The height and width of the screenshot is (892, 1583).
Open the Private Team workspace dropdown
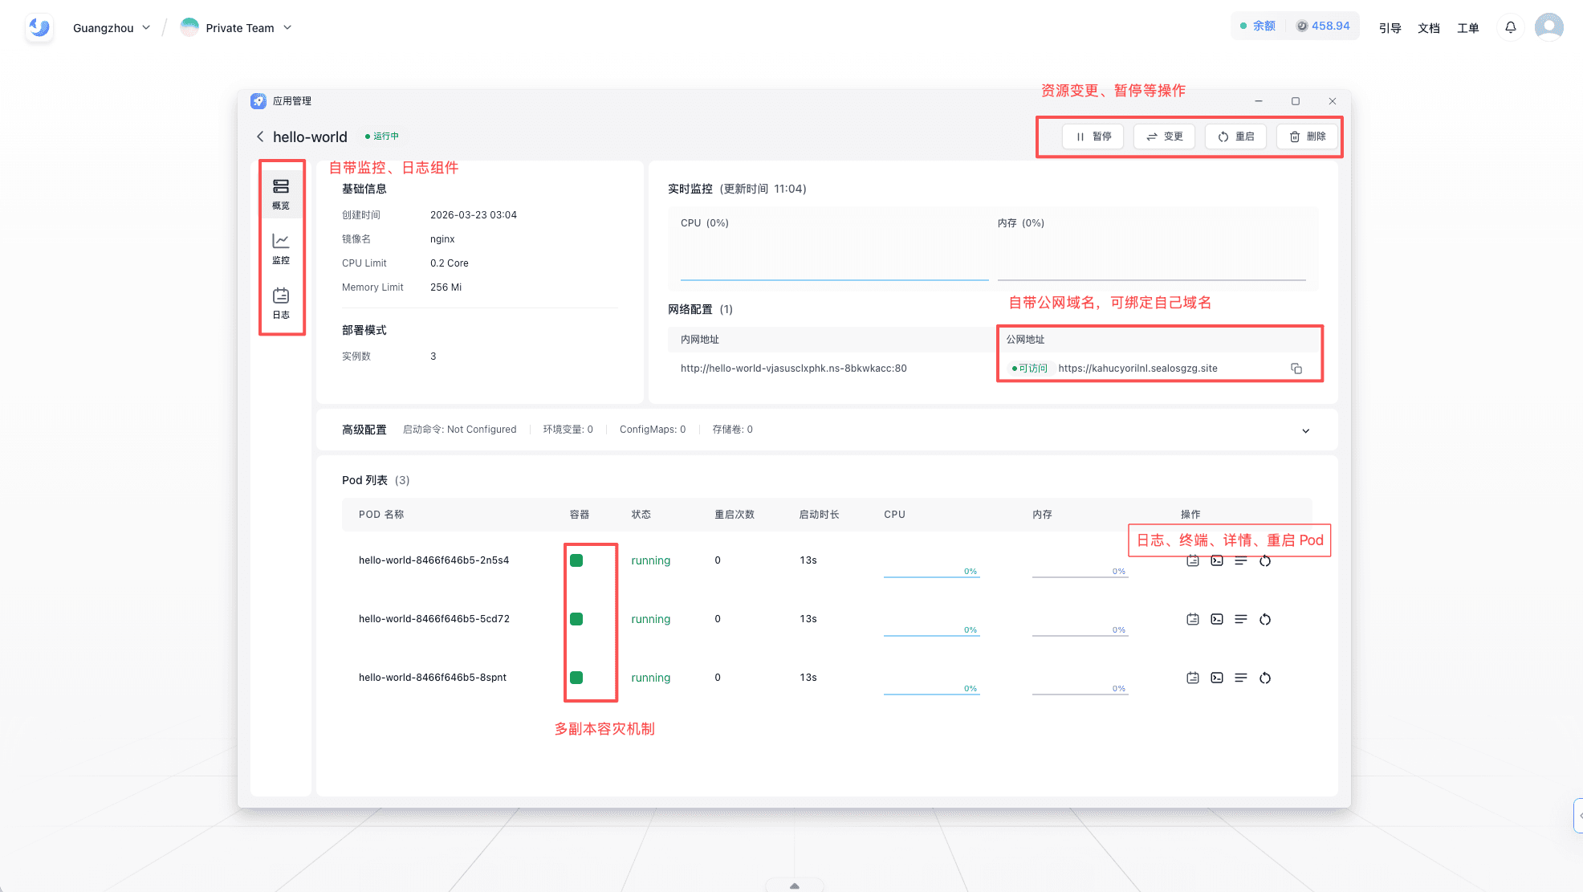tap(236, 28)
